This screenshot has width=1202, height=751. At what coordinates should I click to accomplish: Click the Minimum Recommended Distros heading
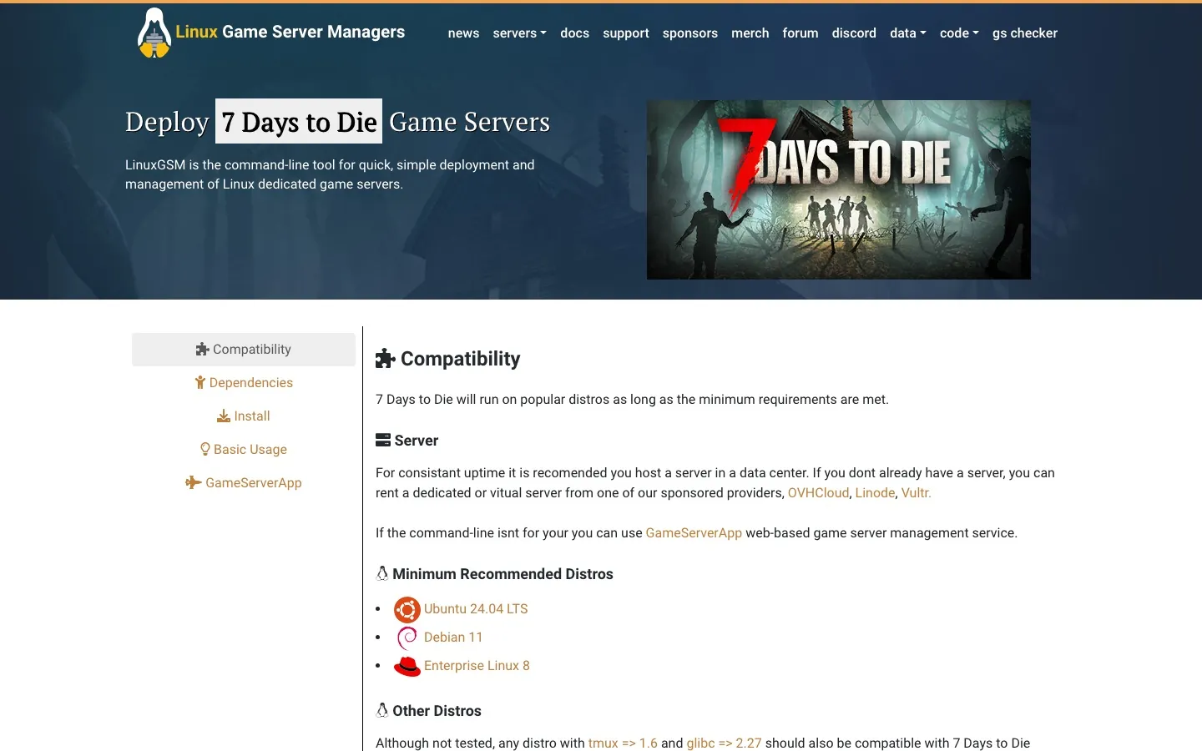coord(503,574)
